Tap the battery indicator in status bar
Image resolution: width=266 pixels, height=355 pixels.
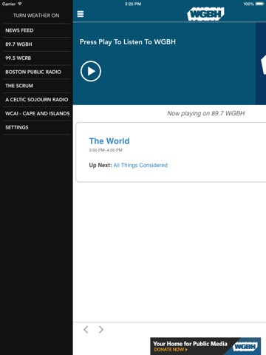(260, 4)
